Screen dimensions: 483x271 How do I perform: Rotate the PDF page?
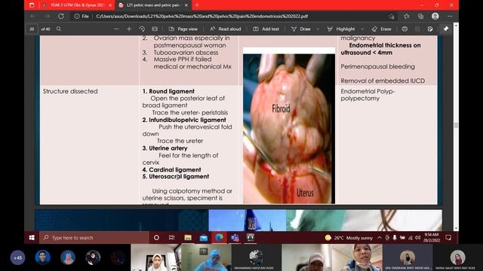(142, 29)
